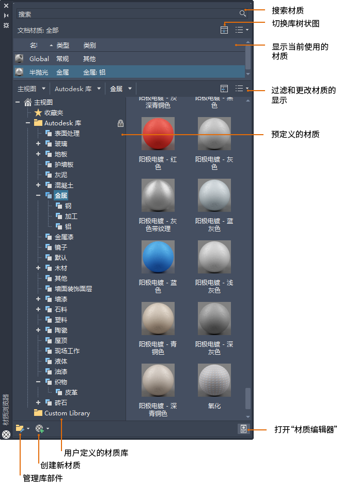The height and width of the screenshot is (491, 357).
Task: Pick the 阳极电镀 - 蓝色 material thumbnail
Action: click(158, 257)
